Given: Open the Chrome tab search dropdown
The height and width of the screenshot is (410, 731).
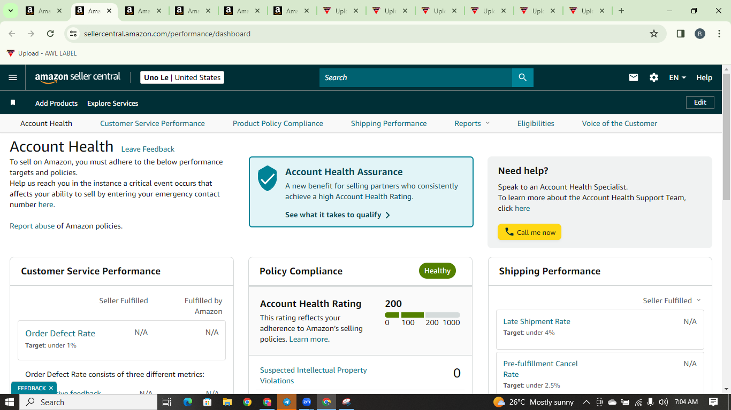Looking at the screenshot, I should [x=10, y=11].
